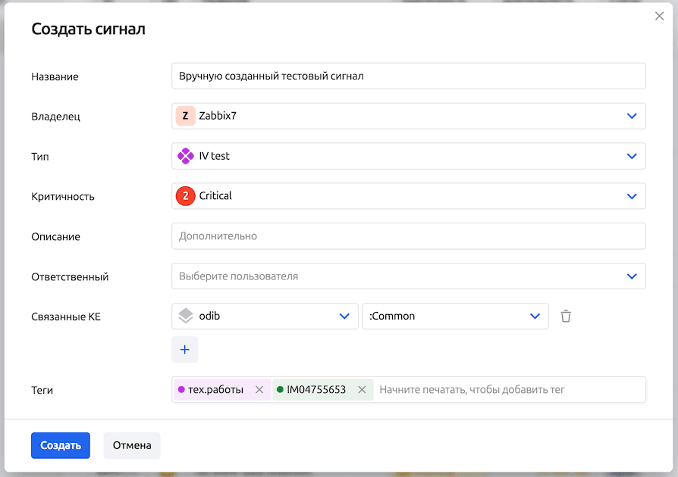This screenshot has width=678, height=477.
Task: Click the red Critical severity badge
Action: pos(186,196)
